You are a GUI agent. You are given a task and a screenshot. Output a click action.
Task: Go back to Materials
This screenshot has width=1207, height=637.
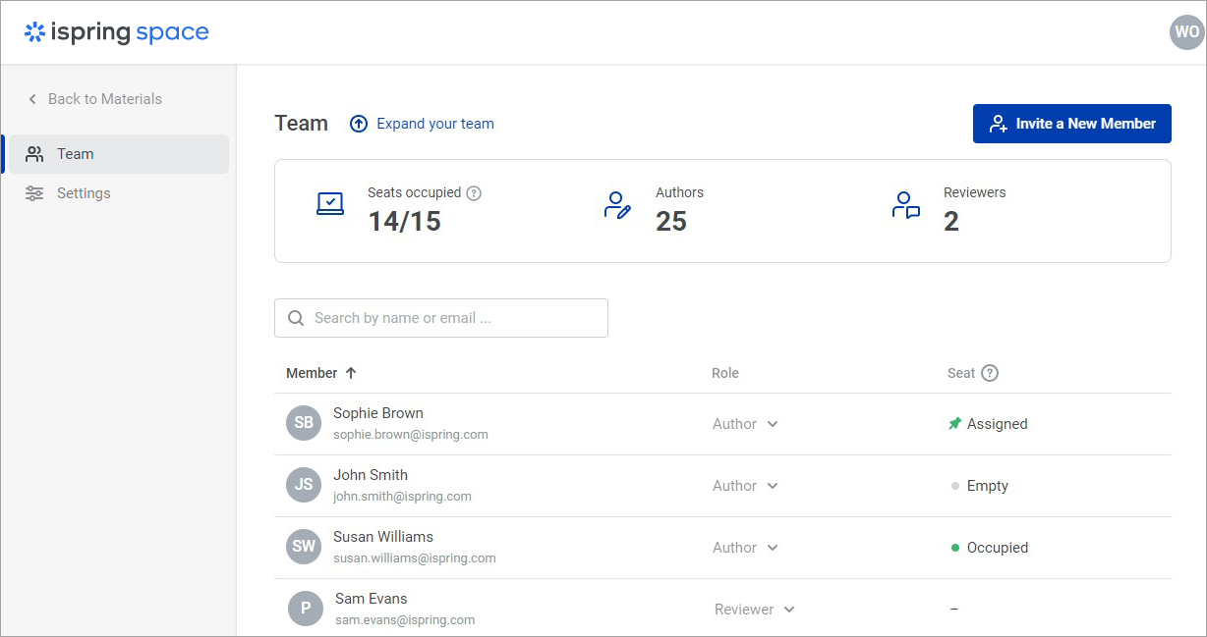[x=94, y=99]
